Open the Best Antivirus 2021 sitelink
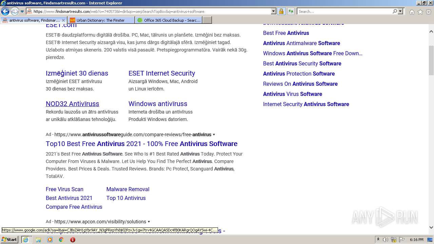 [69, 198]
